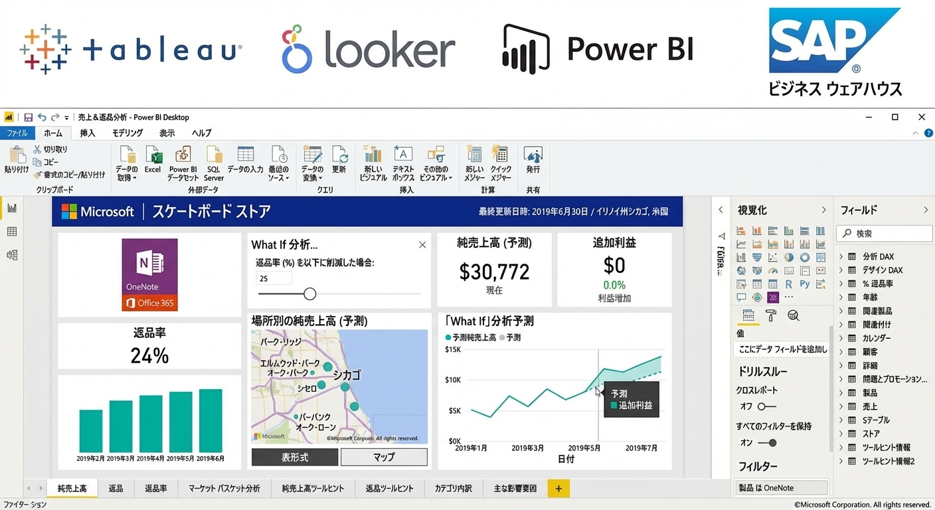
Task: Open the Analytics magnifier tab
Action: [793, 316]
